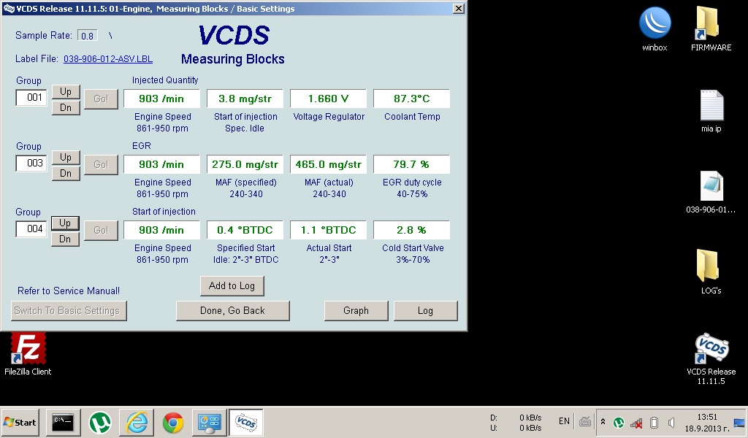748x438 pixels.
Task: Open the 038-906-012-ASV.LBL label file link
Action: pos(108,59)
